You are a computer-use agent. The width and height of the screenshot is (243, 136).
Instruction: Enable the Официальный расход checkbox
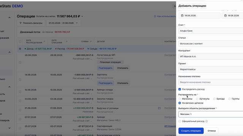point(180,121)
